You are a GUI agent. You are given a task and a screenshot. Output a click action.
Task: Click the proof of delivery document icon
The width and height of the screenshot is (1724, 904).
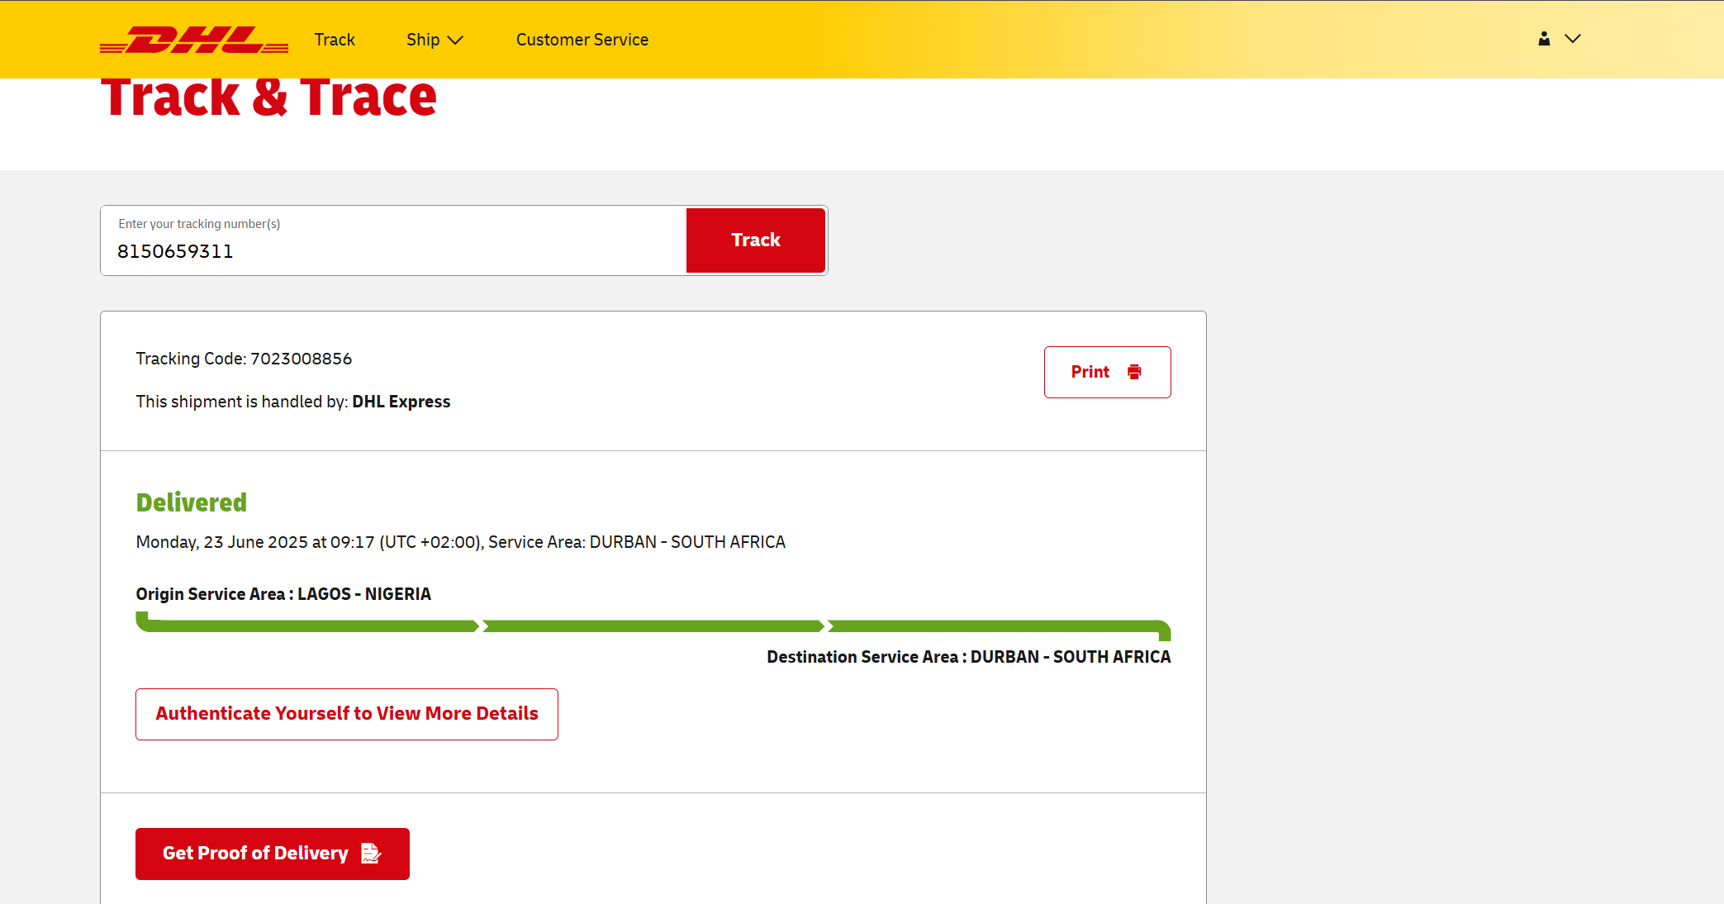pyautogui.click(x=371, y=854)
